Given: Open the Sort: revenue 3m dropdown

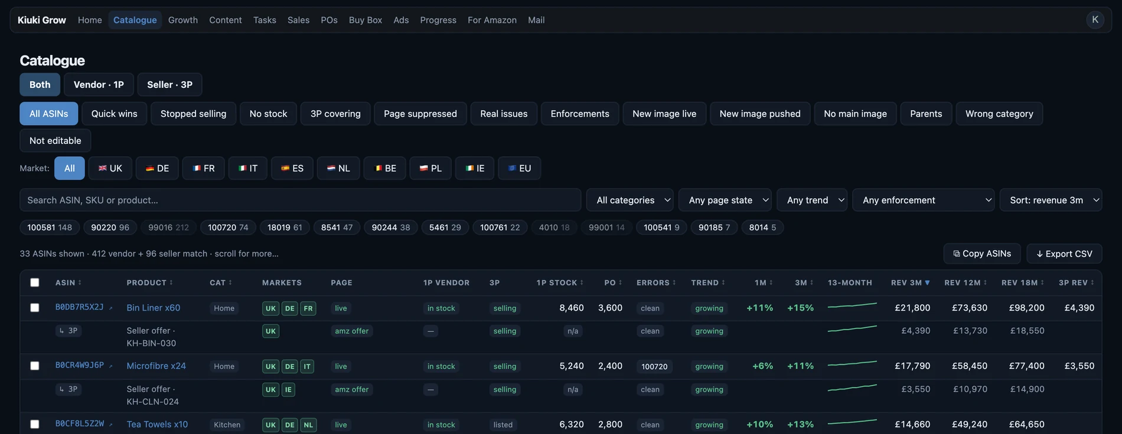Looking at the screenshot, I should [x=1051, y=200].
